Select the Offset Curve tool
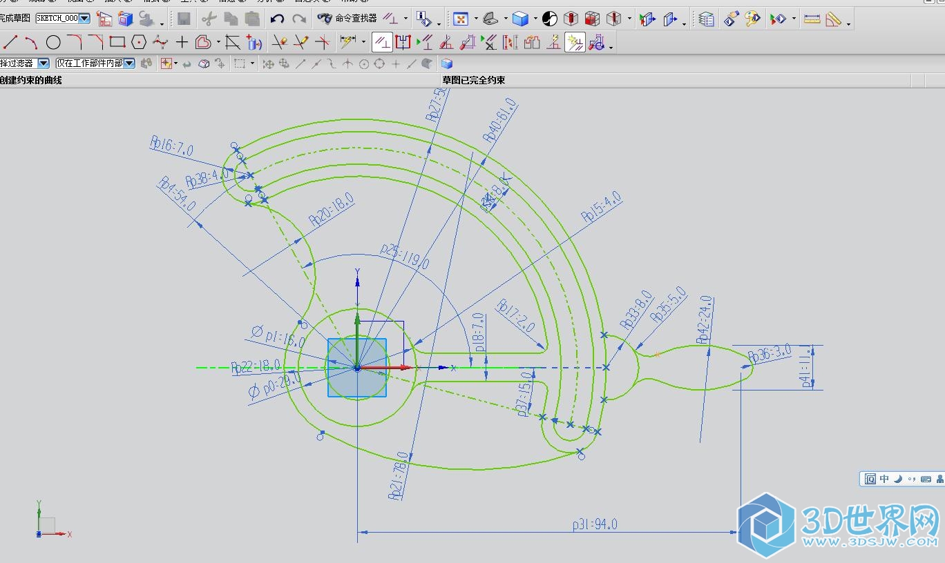 [x=203, y=42]
